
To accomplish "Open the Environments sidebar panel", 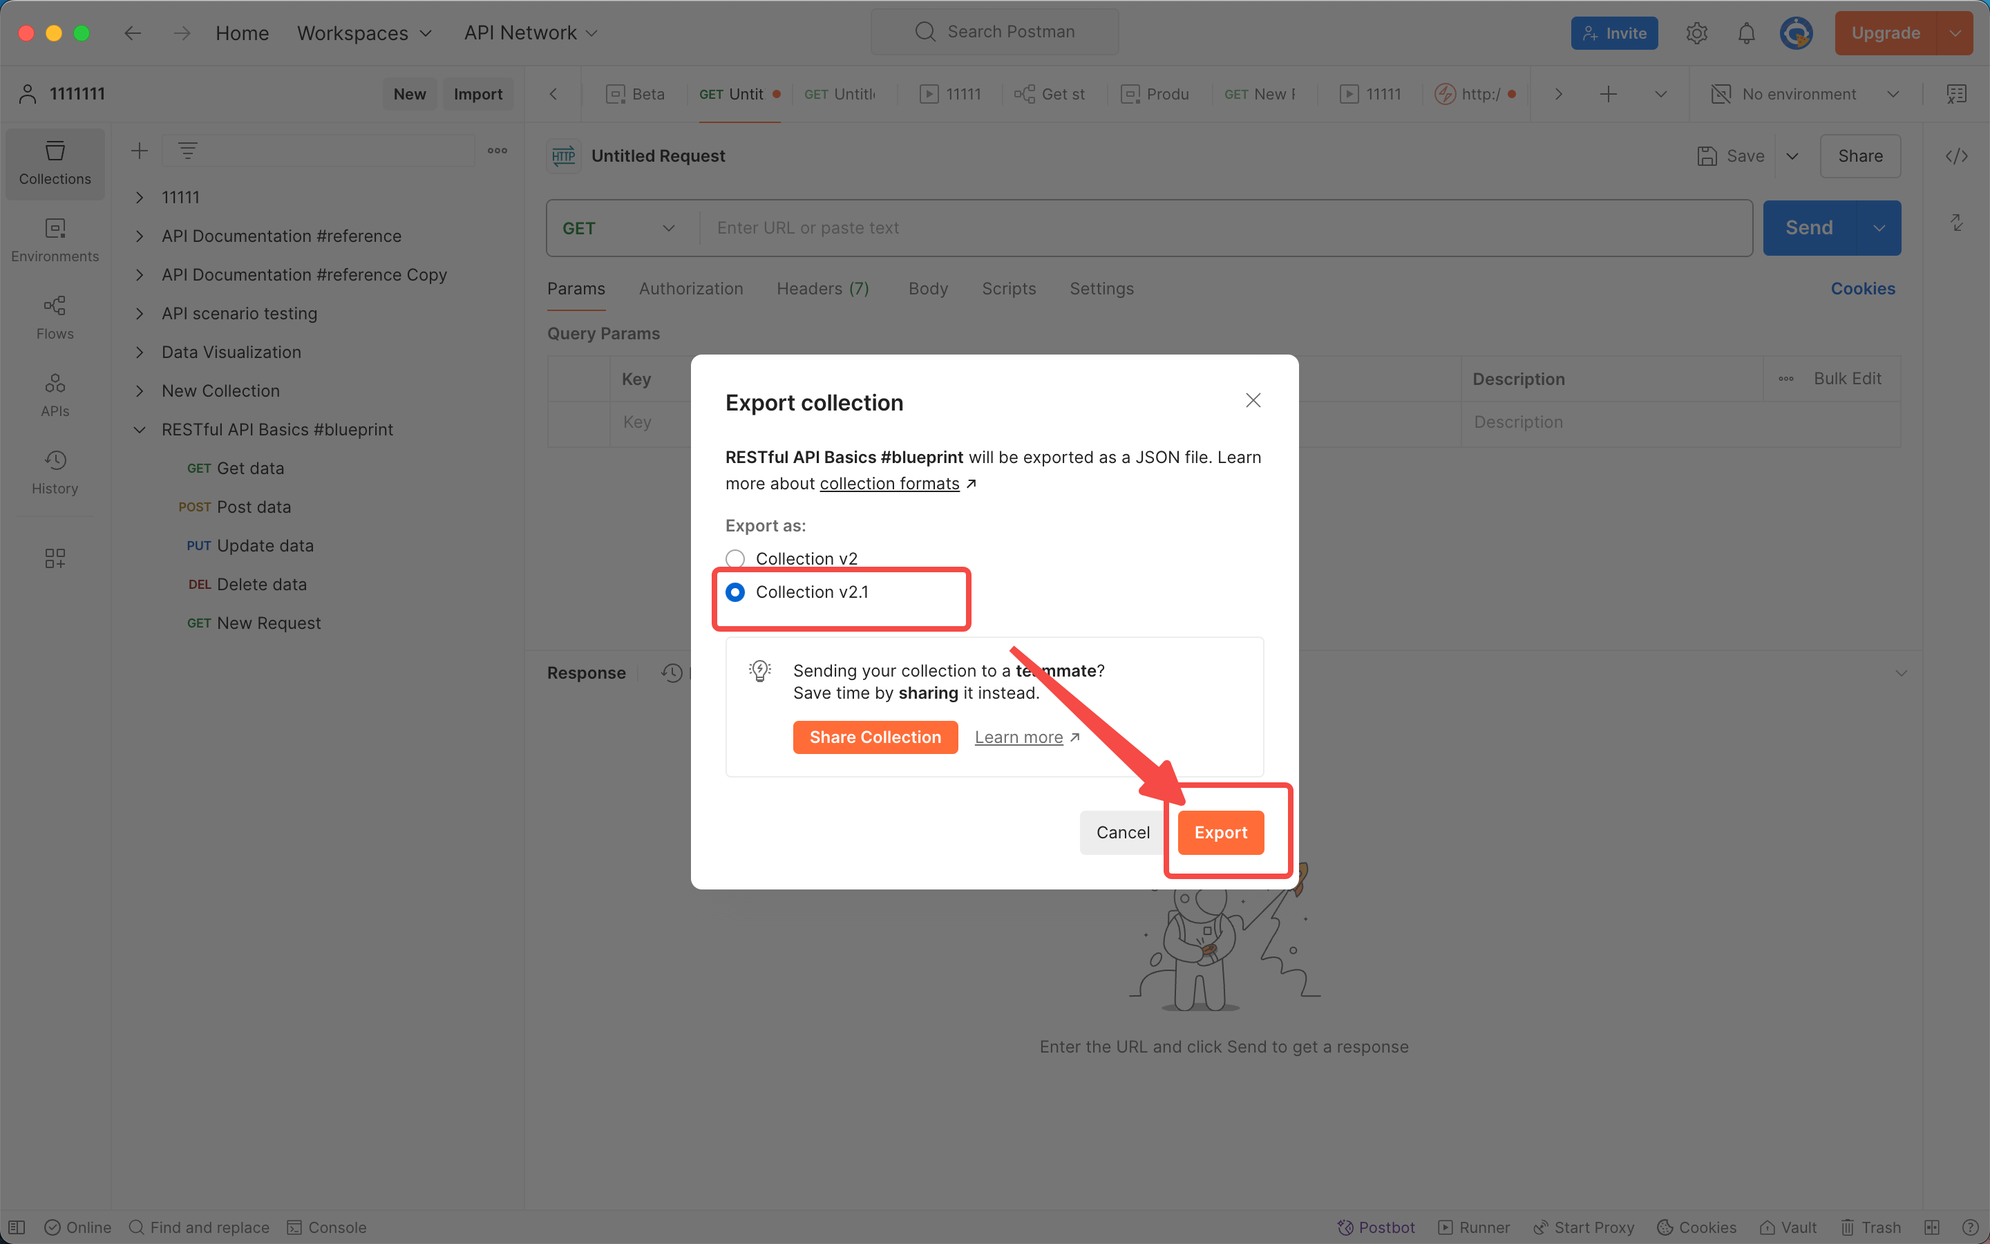I will 55,241.
